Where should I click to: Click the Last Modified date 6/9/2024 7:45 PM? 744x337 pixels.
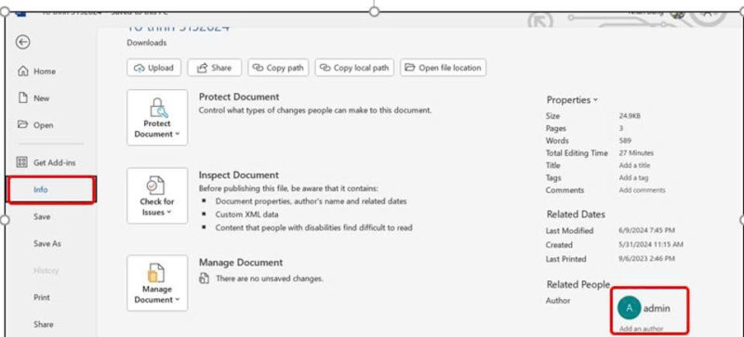pos(646,230)
